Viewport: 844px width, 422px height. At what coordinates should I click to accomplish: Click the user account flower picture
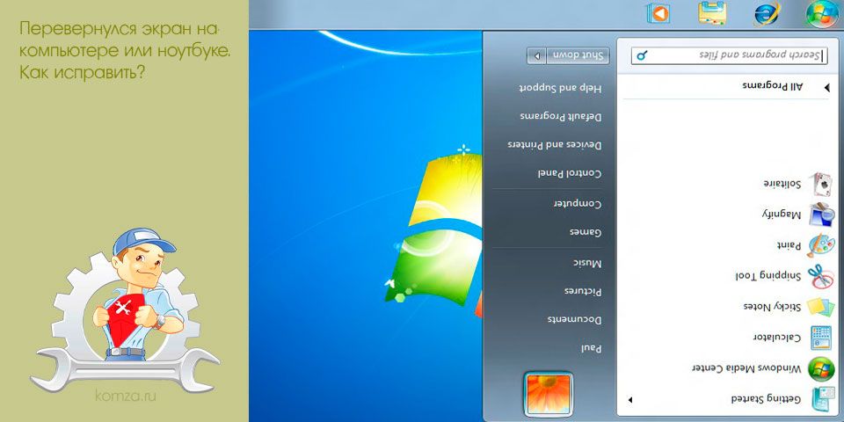(549, 392)
